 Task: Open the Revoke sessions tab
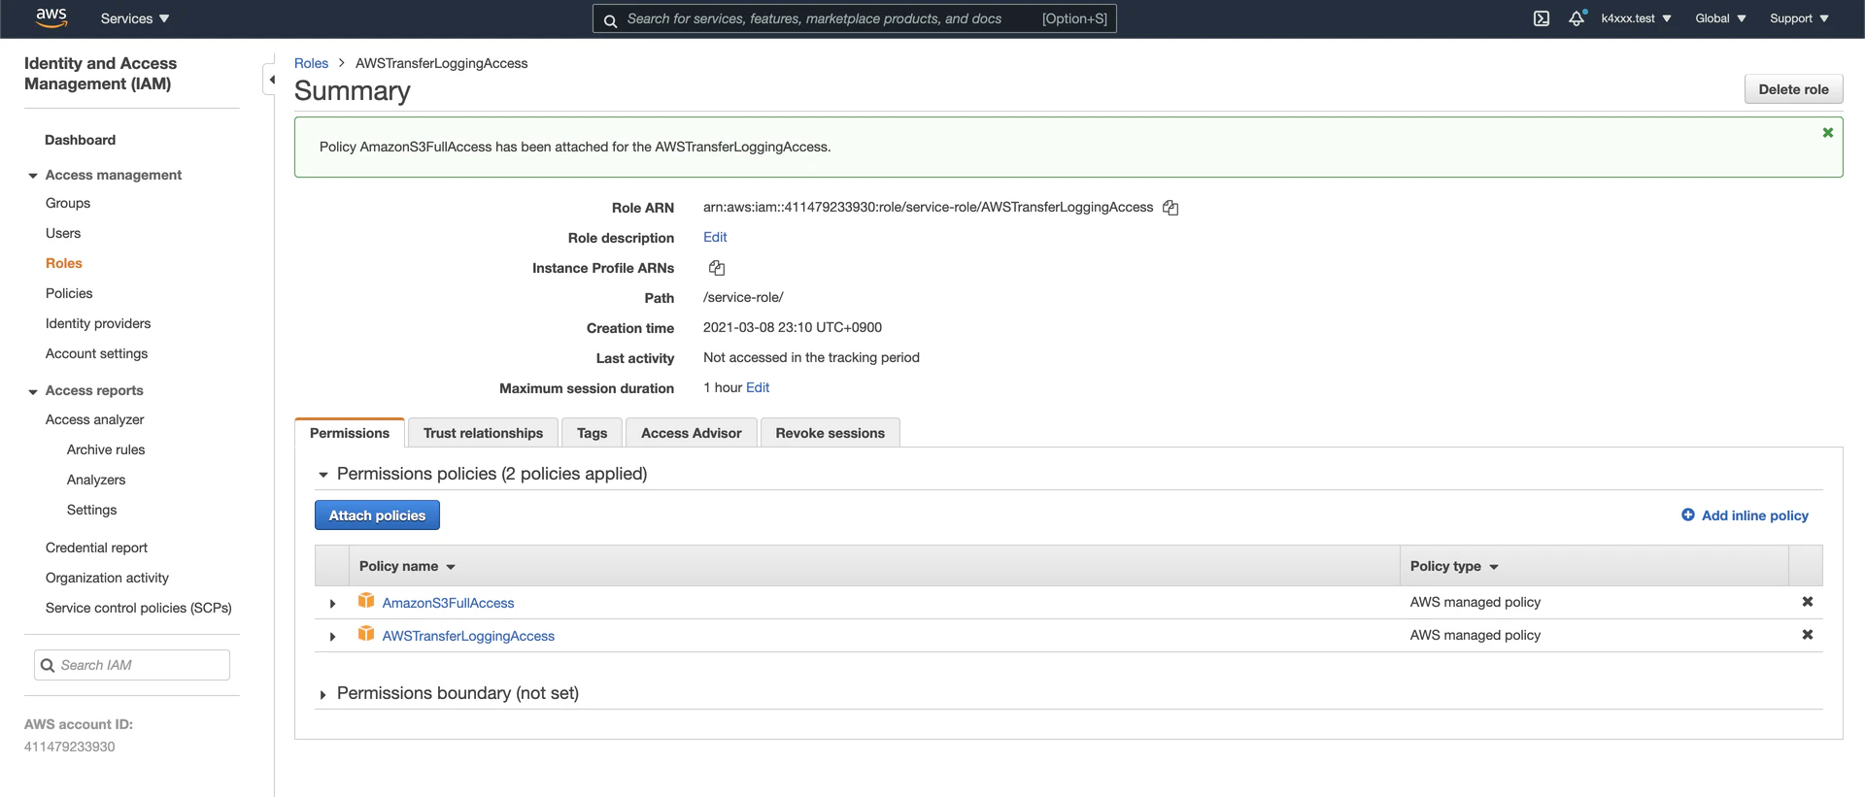click(x=830, y=433)
